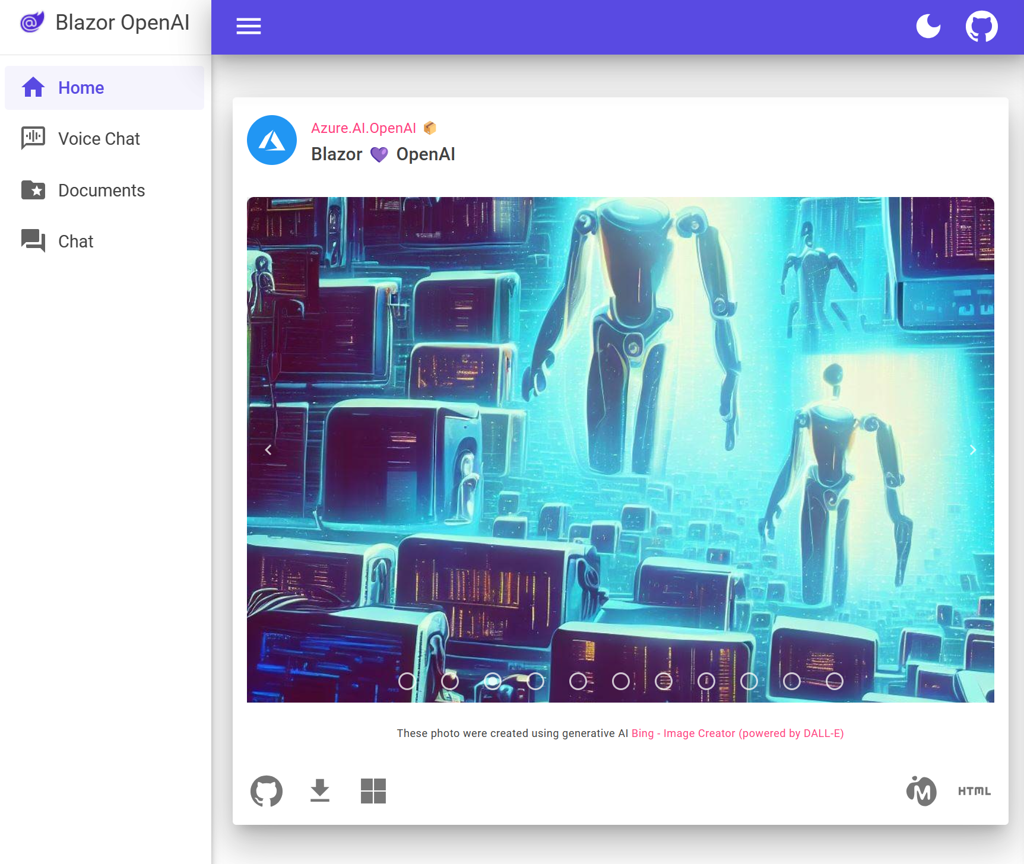Open the Azure.AI.OpenAI package link
This screenshot has width=1024, height=864.
pyautogui.click(x=363, y=128)
